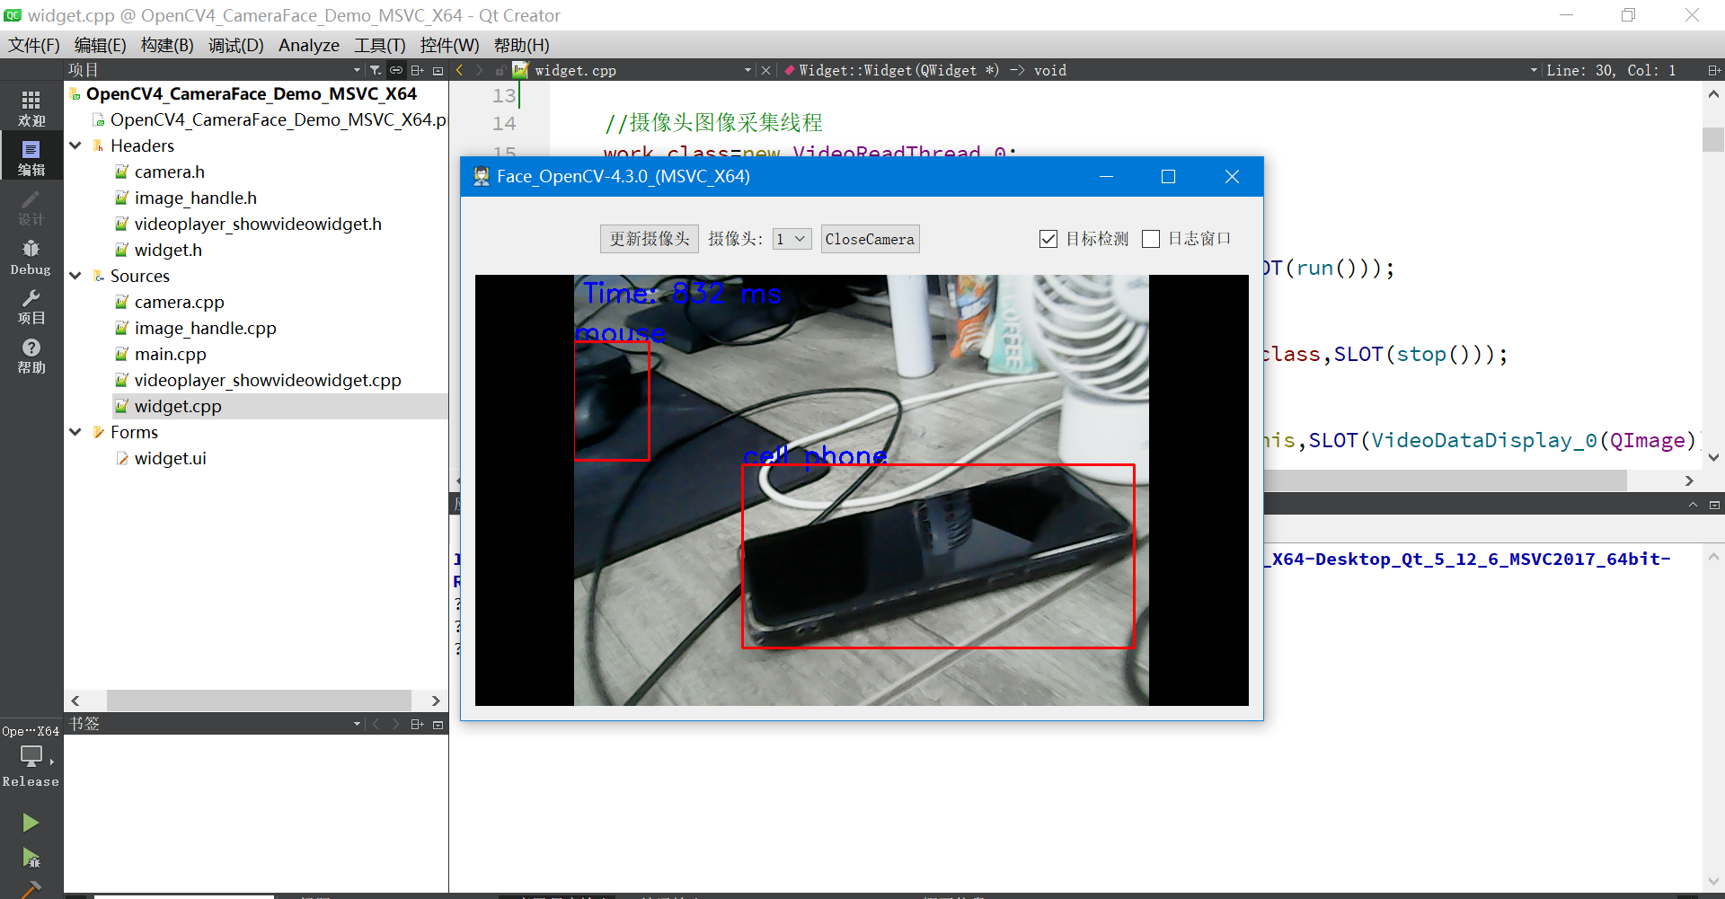
Task: Select widget.ui under Forms
Action: click(171, 458)
